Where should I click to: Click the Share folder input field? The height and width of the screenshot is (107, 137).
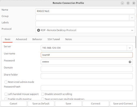point(87,76)
